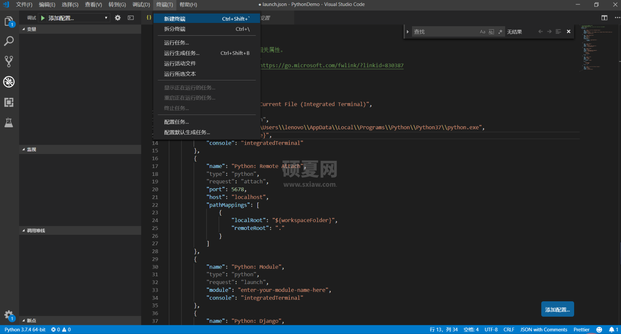Screen dimensions: 621x334
Task: Open the Test flask icon view
Action: click(9, 122)
